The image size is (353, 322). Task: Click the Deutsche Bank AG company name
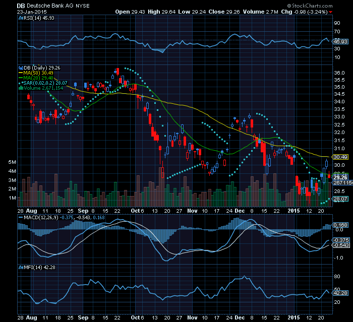tap(50, 6)
